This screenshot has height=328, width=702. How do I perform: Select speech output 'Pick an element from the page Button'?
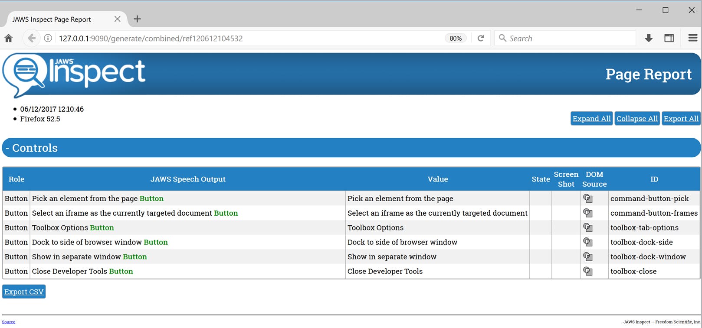(x=98, y=198)
